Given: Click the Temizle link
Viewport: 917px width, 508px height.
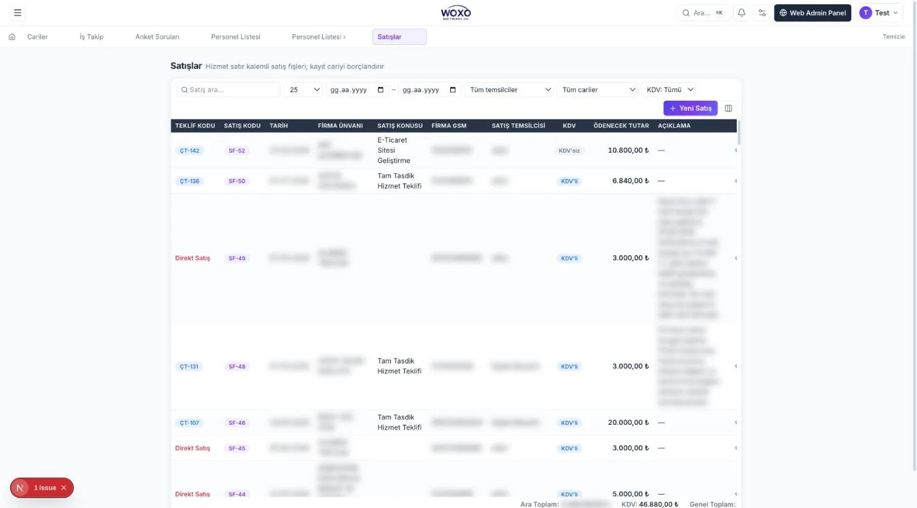Looking at the screenshot, I should tap(894, 36).
